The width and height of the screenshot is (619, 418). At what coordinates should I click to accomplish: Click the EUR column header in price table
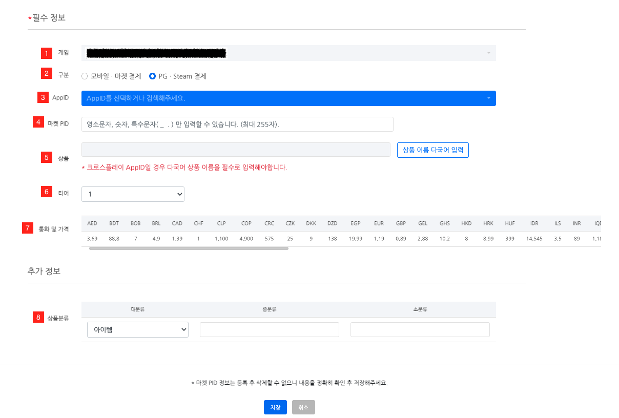379,224
